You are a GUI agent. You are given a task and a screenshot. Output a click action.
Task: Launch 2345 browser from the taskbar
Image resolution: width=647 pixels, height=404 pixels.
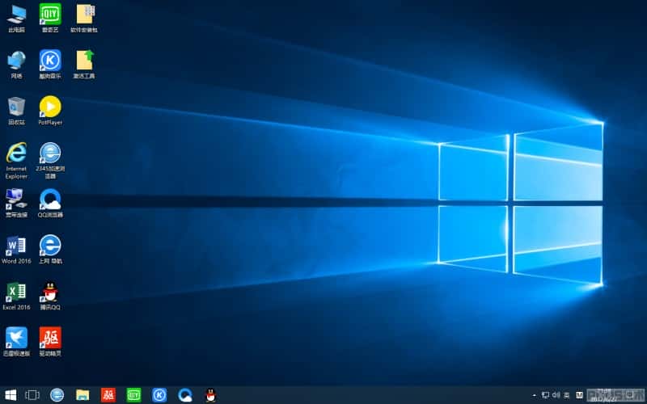pos(57,395)
